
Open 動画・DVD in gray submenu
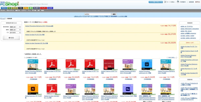(18, 11)
